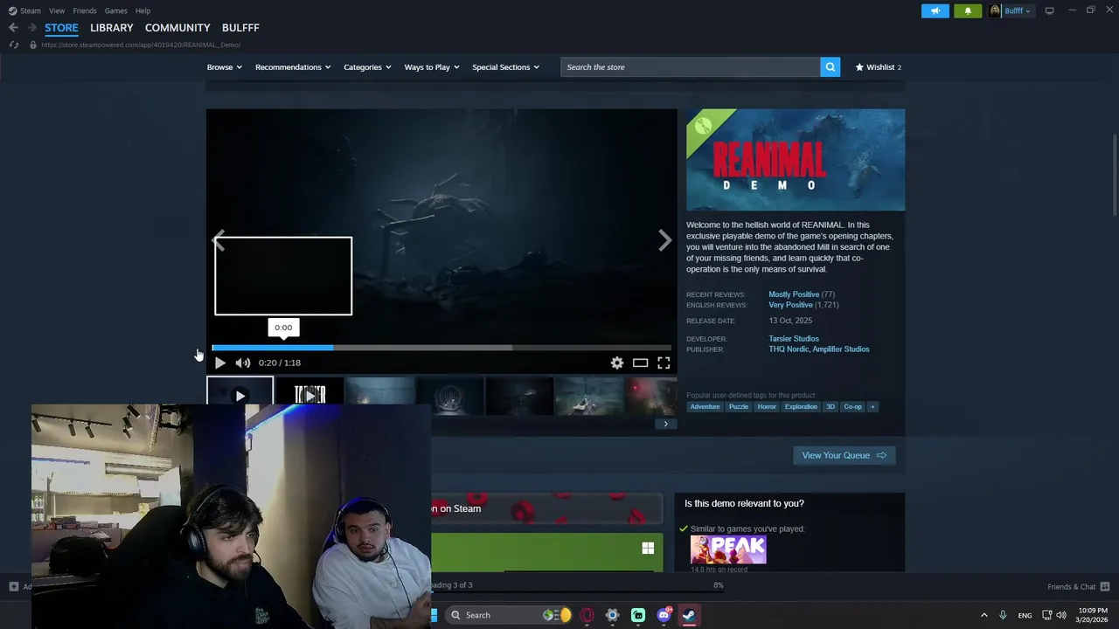The image size is (1119, 629).
Task: Select the Exploration tag
Action: (x=801, y=406)
